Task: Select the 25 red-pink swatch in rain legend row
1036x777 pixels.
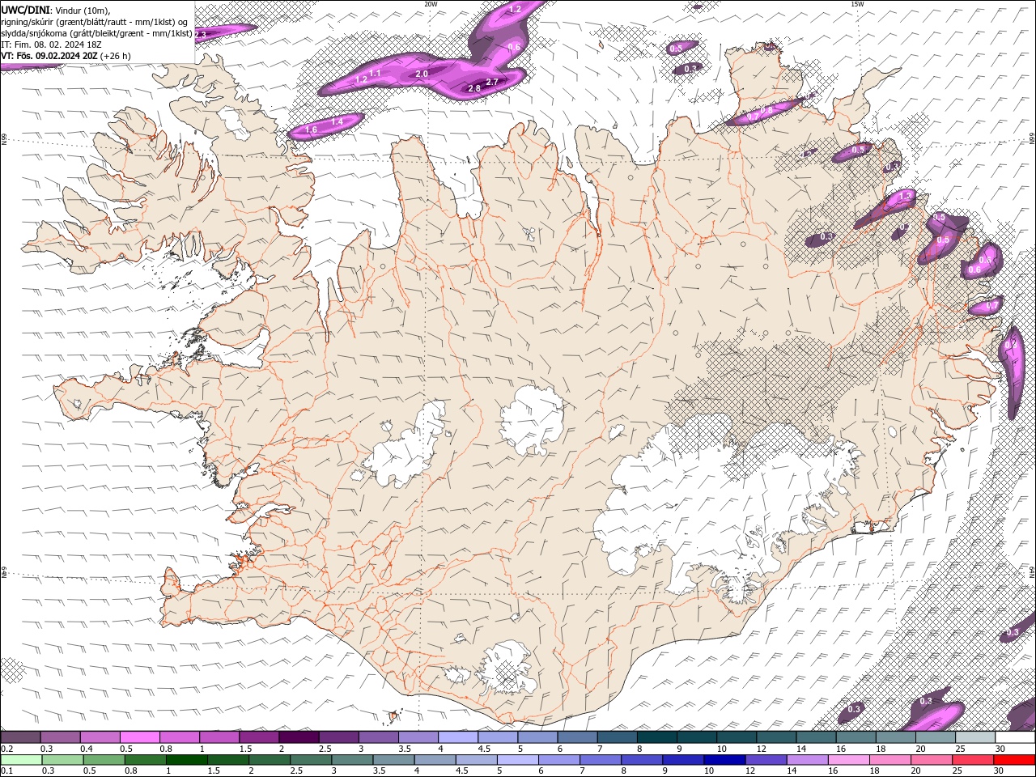Action: click(x=972, y=760)
